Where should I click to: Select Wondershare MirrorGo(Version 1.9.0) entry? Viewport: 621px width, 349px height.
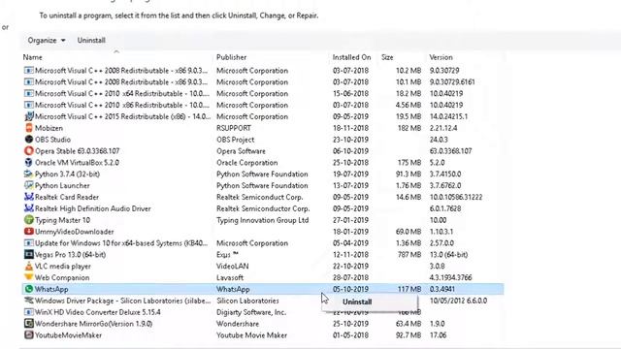click(x=93, y=323)
